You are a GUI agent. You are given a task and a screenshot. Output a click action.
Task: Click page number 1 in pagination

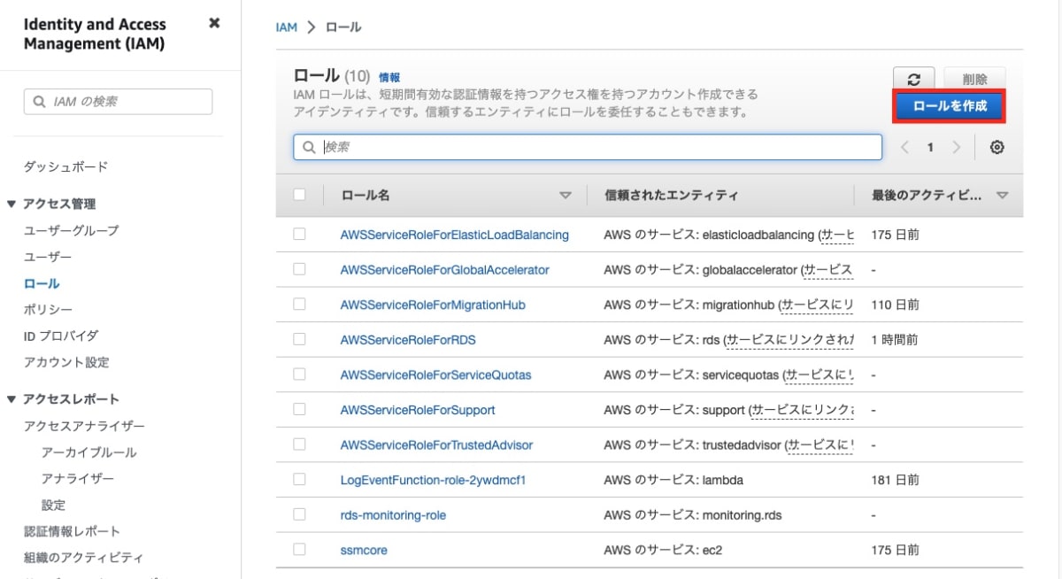coord(930,148)
